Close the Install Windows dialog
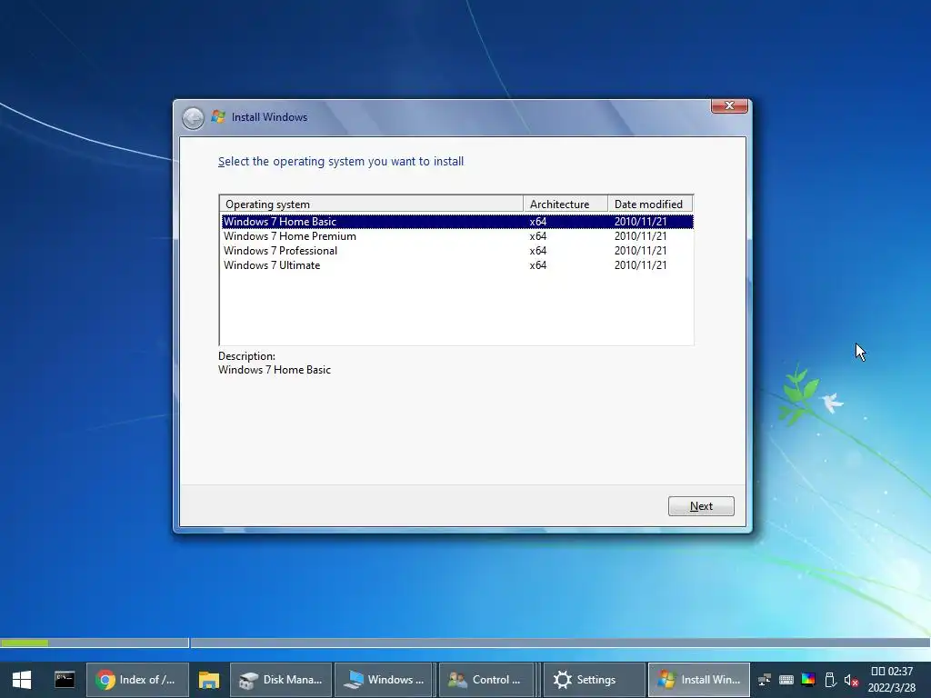The width and height of the screenshot is (931, 698). [x=729, y=105]
